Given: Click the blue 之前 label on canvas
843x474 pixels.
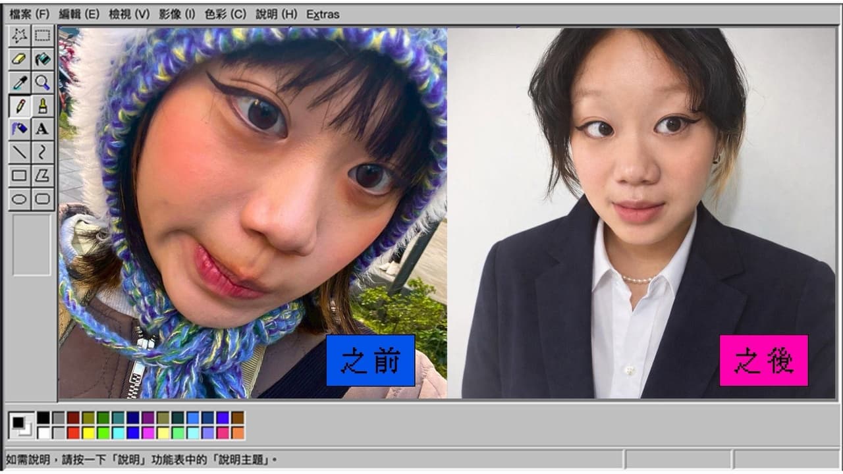Looking at the screenshot, I should pos(371,360).
